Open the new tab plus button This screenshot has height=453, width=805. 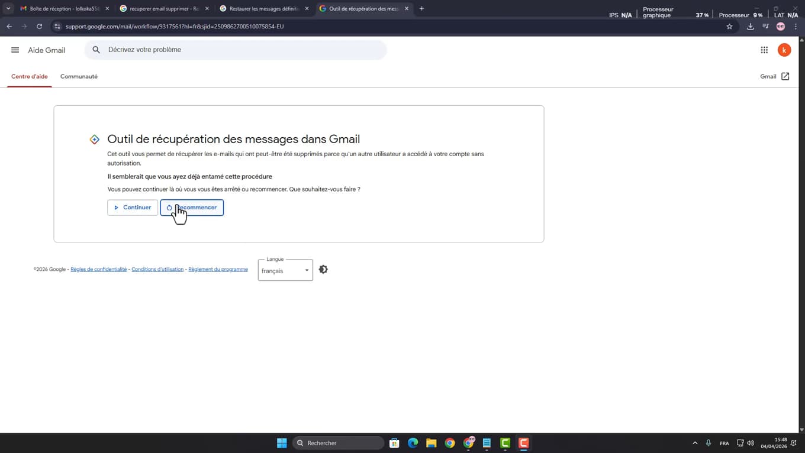[421, 9]
